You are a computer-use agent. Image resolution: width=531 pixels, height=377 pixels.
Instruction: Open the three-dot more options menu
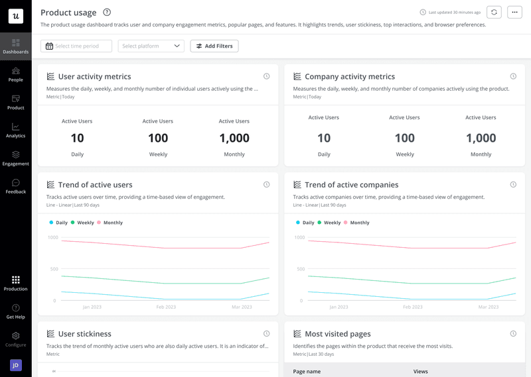(514, 12)
